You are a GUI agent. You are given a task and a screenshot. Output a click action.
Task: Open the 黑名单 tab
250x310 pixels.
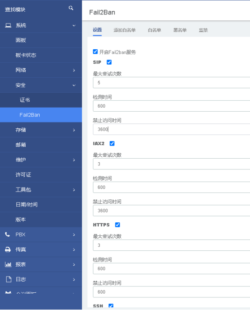(x=180, y=30)
